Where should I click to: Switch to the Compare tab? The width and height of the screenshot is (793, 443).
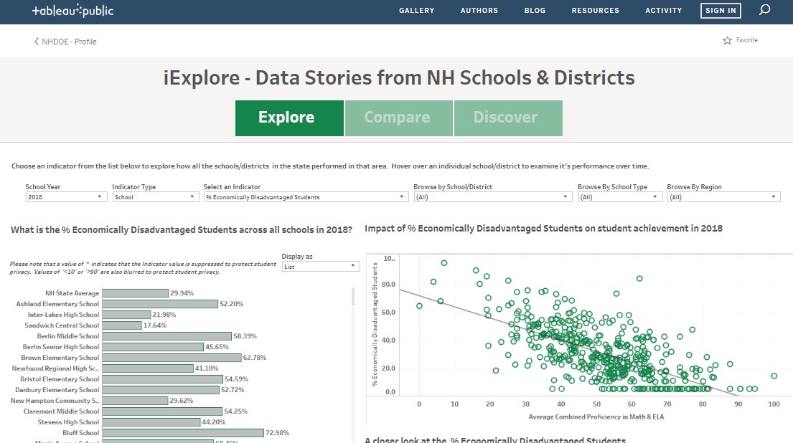[398, 118]
